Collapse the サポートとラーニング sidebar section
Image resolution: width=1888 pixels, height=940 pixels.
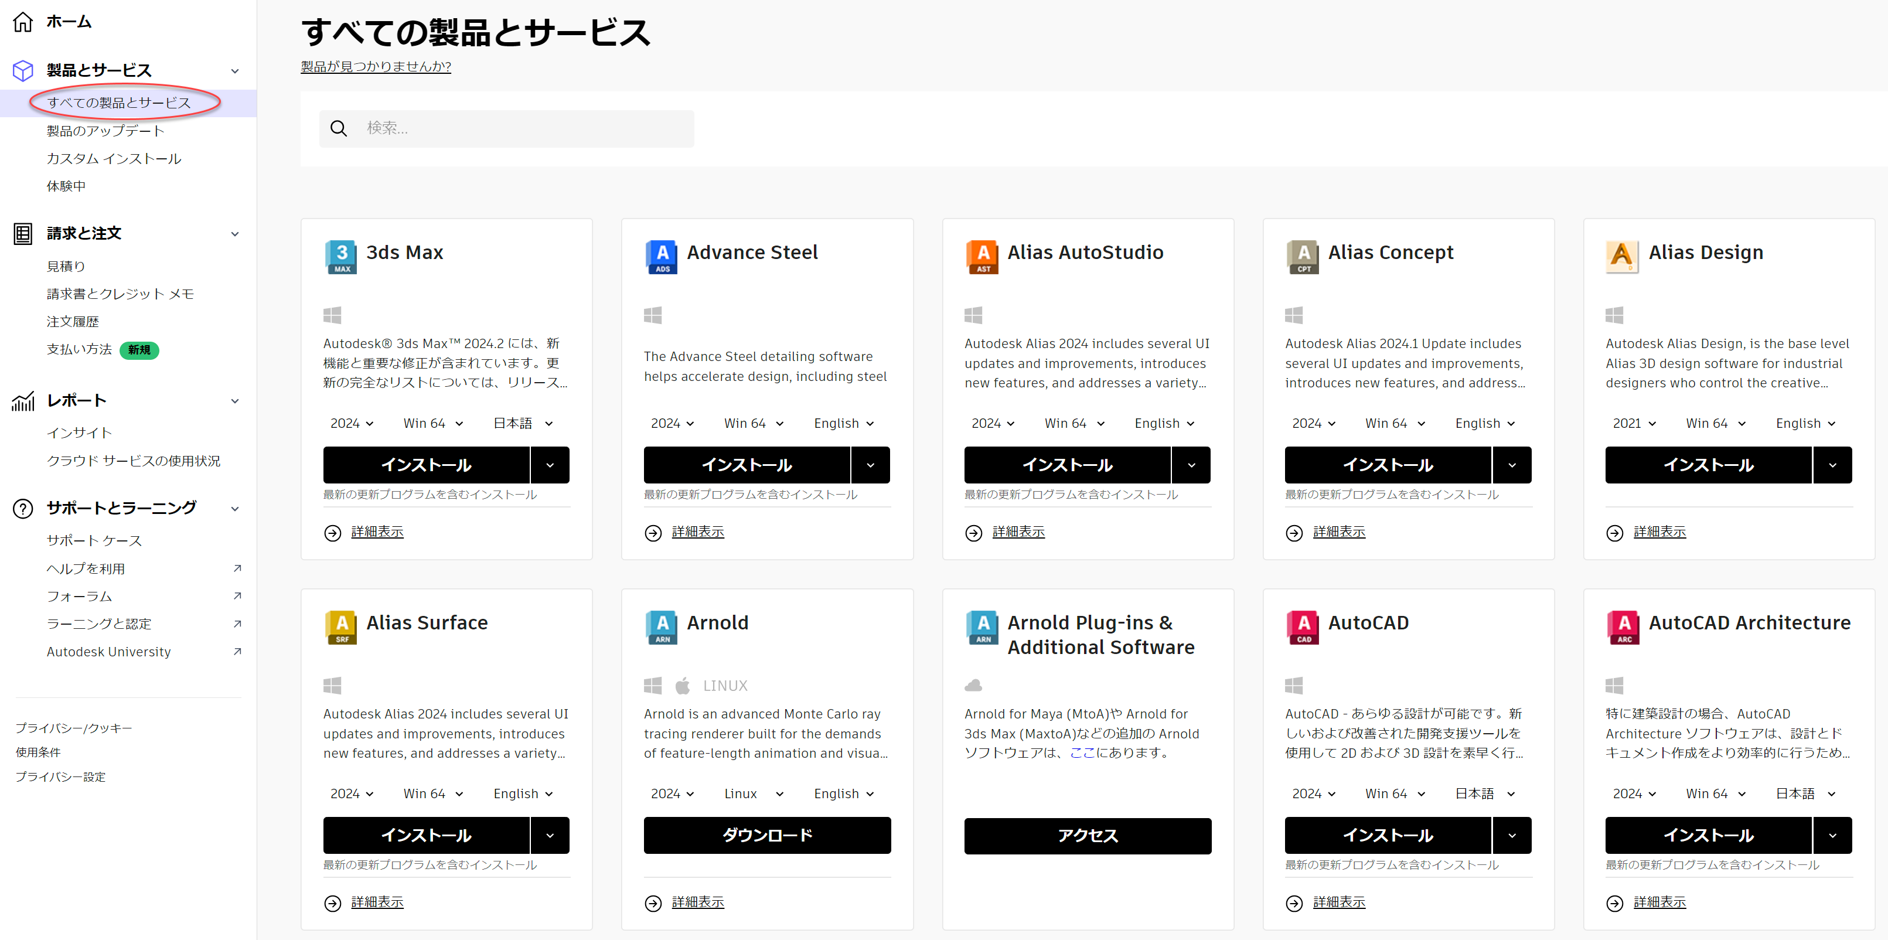tap(235, 509)
